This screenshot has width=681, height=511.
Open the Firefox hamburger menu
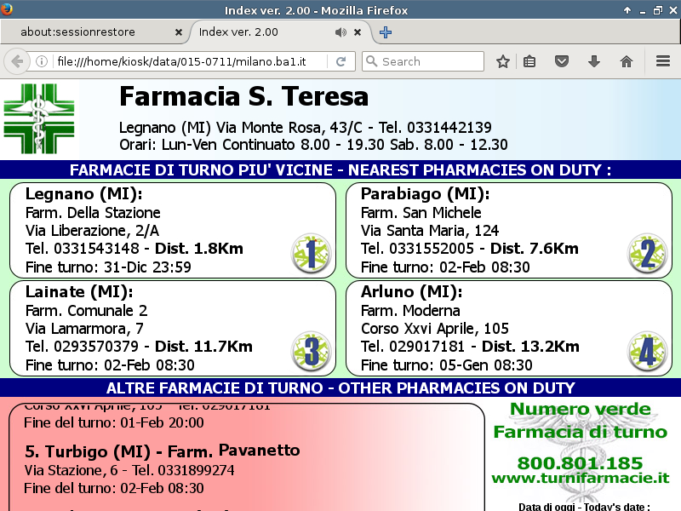point(663,61)
